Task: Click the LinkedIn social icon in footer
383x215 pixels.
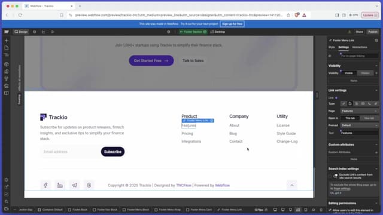Action: (60, 185)
